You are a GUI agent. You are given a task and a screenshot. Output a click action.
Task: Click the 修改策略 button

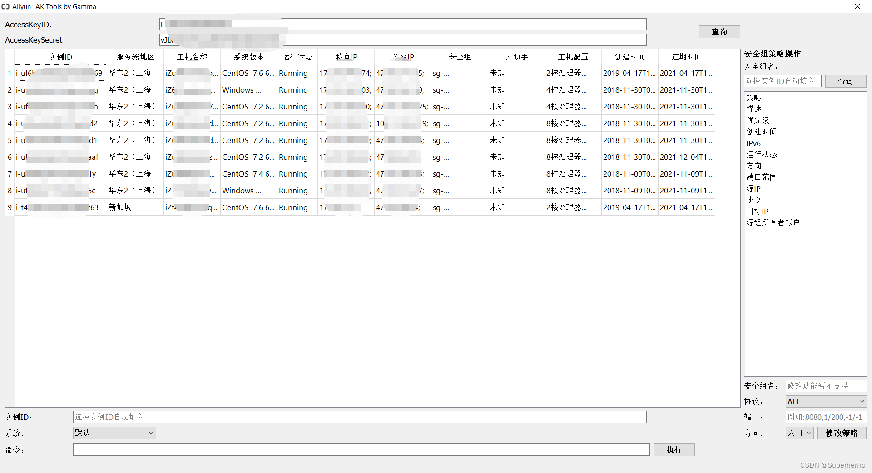842,433
